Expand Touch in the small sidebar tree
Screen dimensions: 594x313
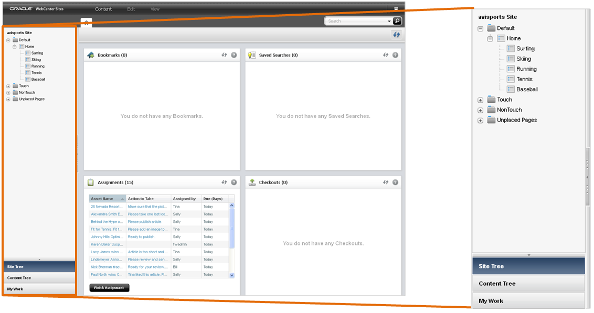[8, 87]
